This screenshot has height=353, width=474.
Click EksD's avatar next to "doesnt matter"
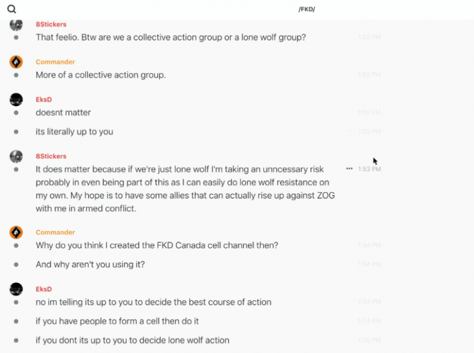(x=16, y=99)
